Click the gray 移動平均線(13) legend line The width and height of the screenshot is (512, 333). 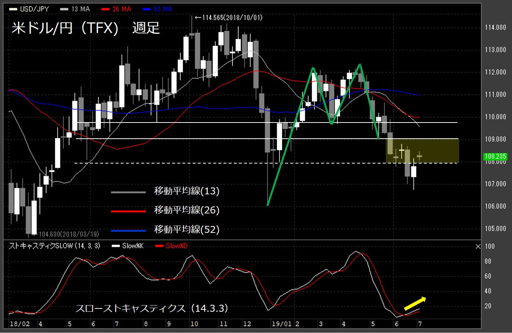128,192
